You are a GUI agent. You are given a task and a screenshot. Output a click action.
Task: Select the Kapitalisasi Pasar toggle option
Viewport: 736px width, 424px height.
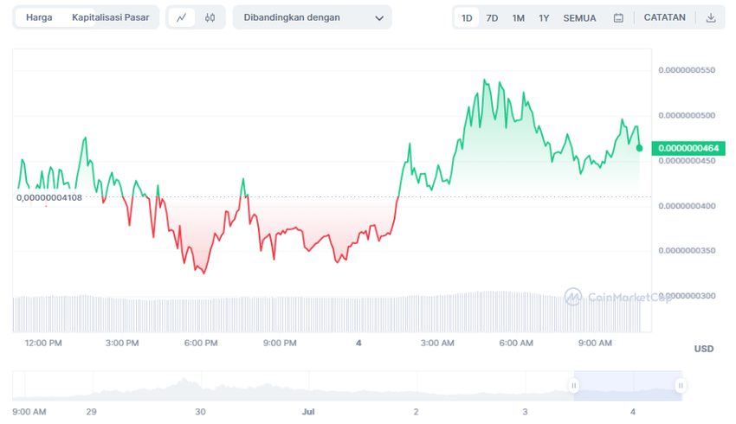(110, 17)
